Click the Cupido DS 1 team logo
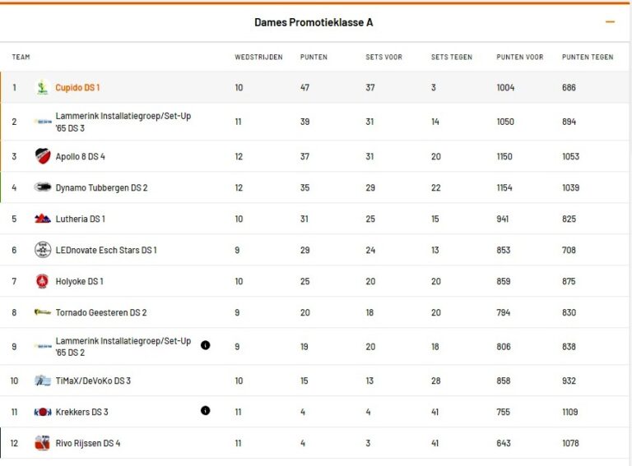The height and width of the screenshot is (466, 632). (42, 88)
